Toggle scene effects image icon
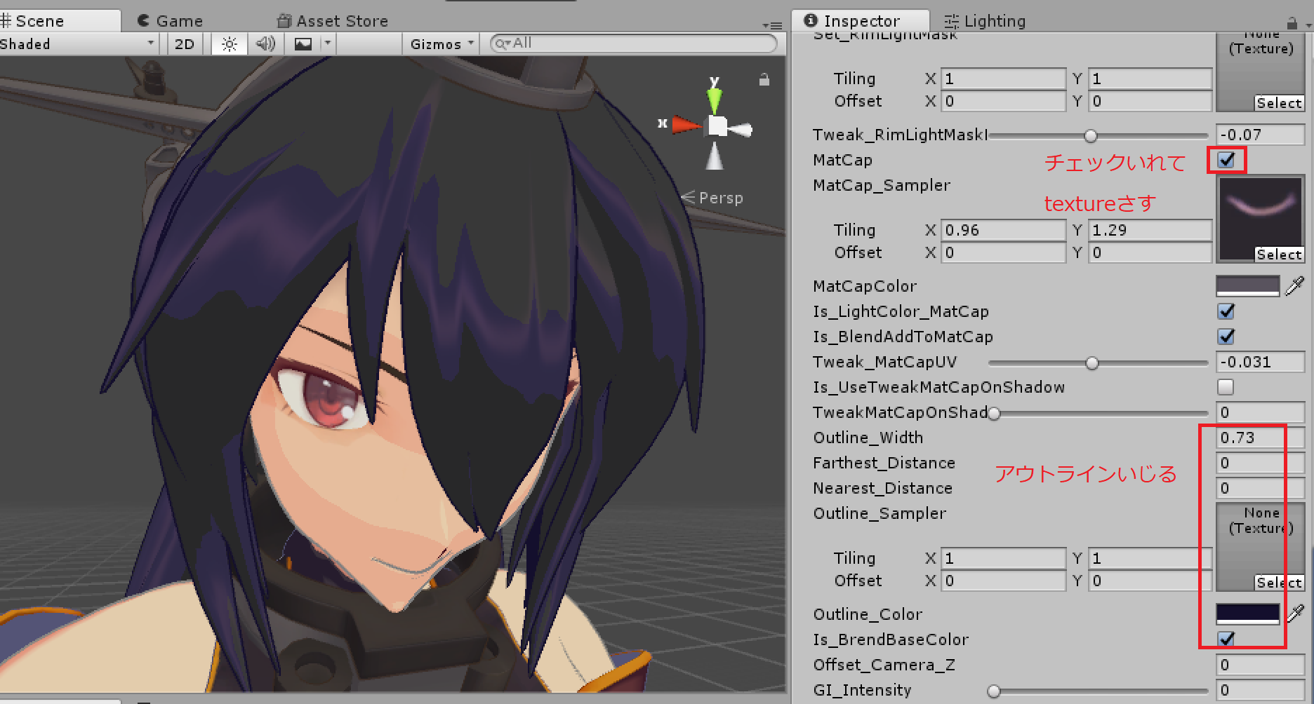Image resolution: width=1314 pixels, height=704 pixels. 303,44
